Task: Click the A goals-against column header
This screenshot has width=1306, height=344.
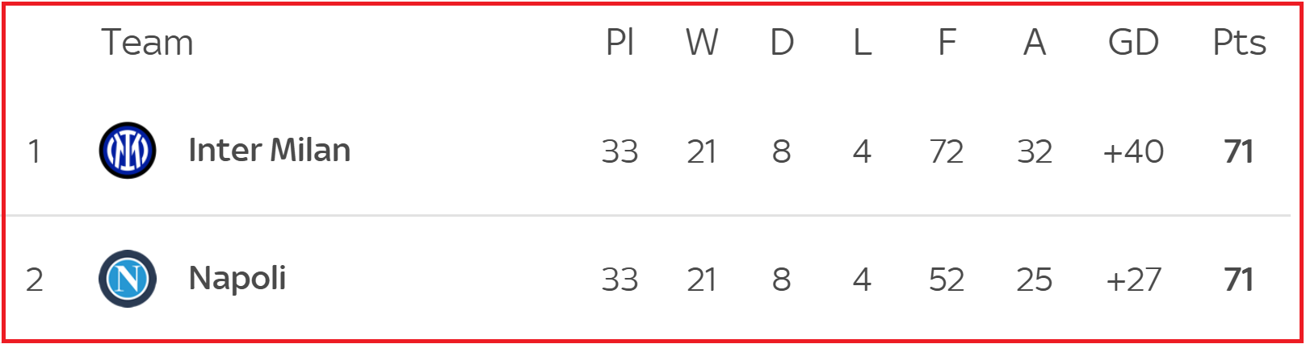Action: click(x=1035, y=43)
